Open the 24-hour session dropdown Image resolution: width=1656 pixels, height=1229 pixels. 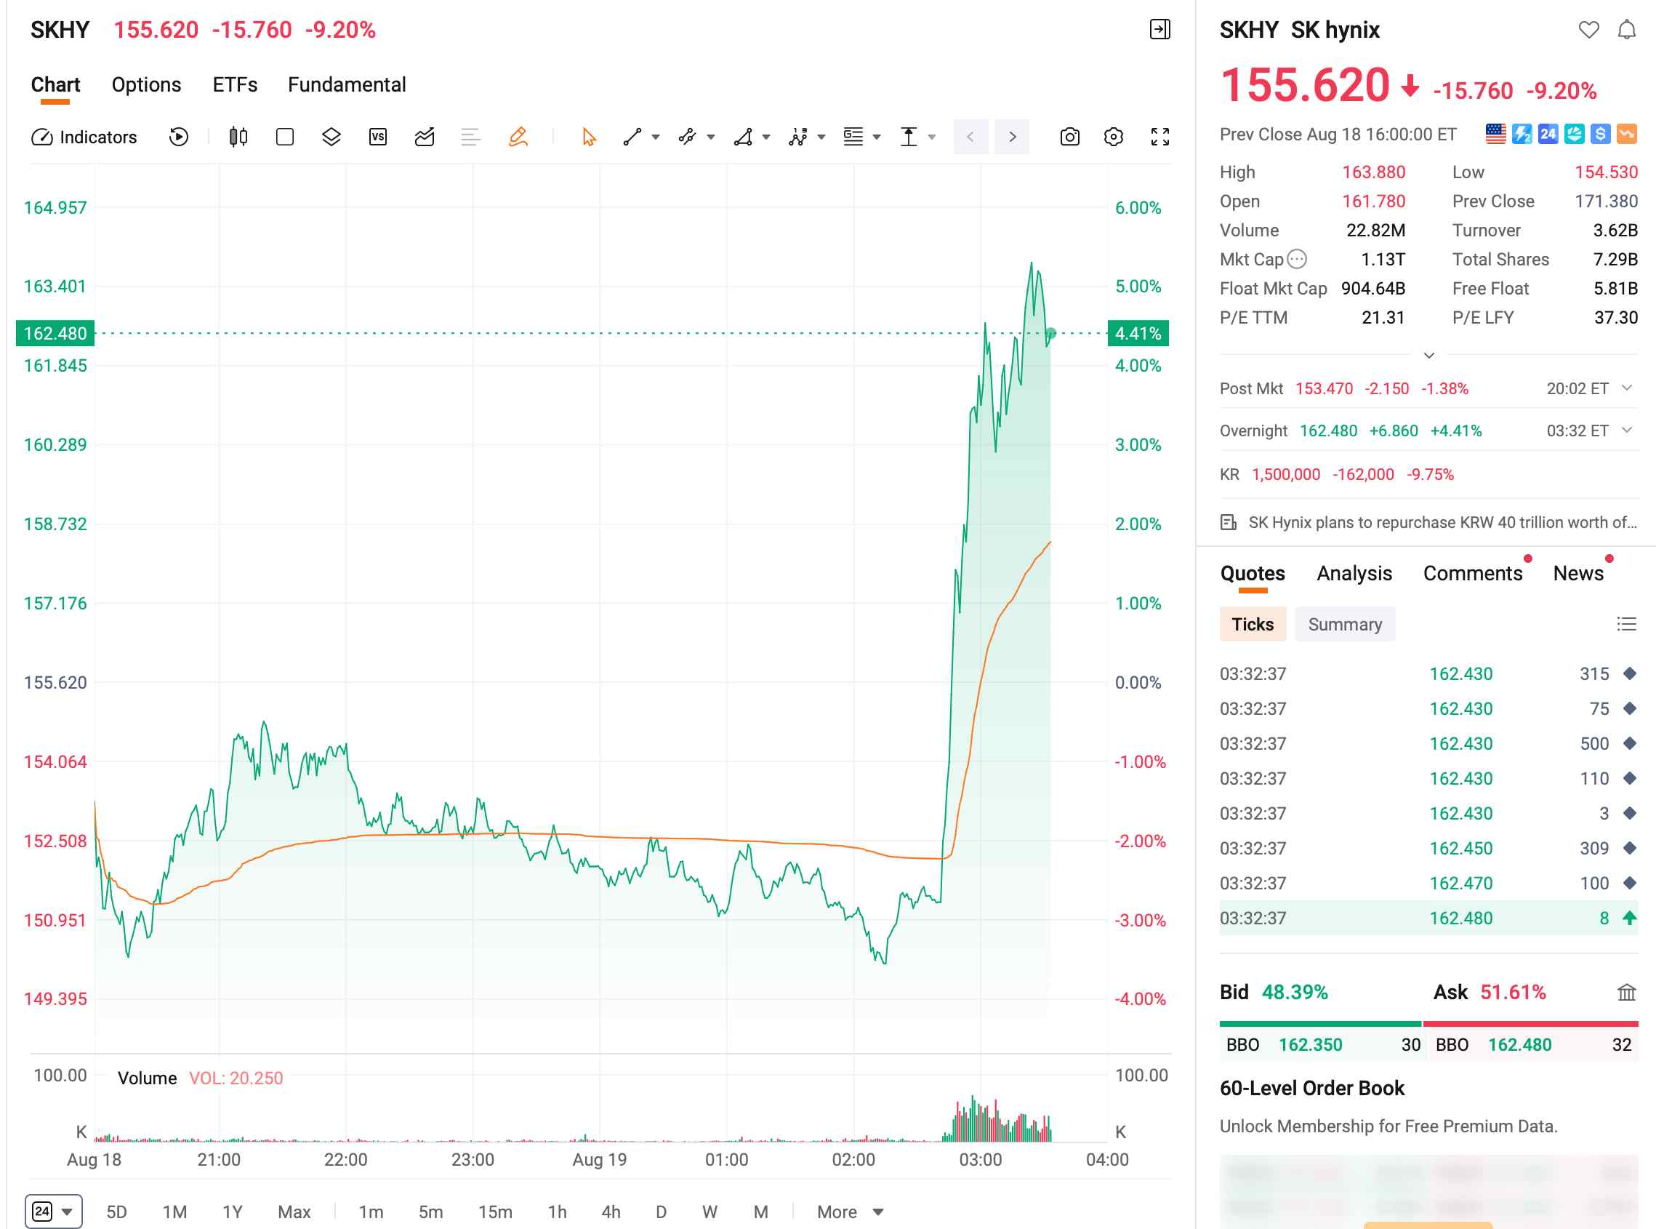point(54,1212)
